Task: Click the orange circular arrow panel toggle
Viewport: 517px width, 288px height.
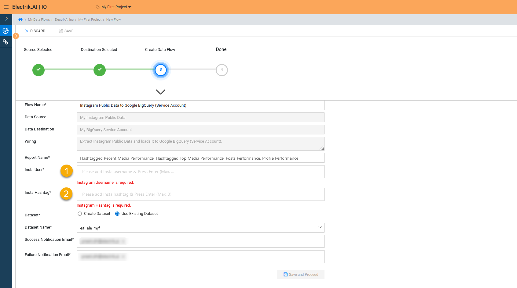Action: (16, 36)
